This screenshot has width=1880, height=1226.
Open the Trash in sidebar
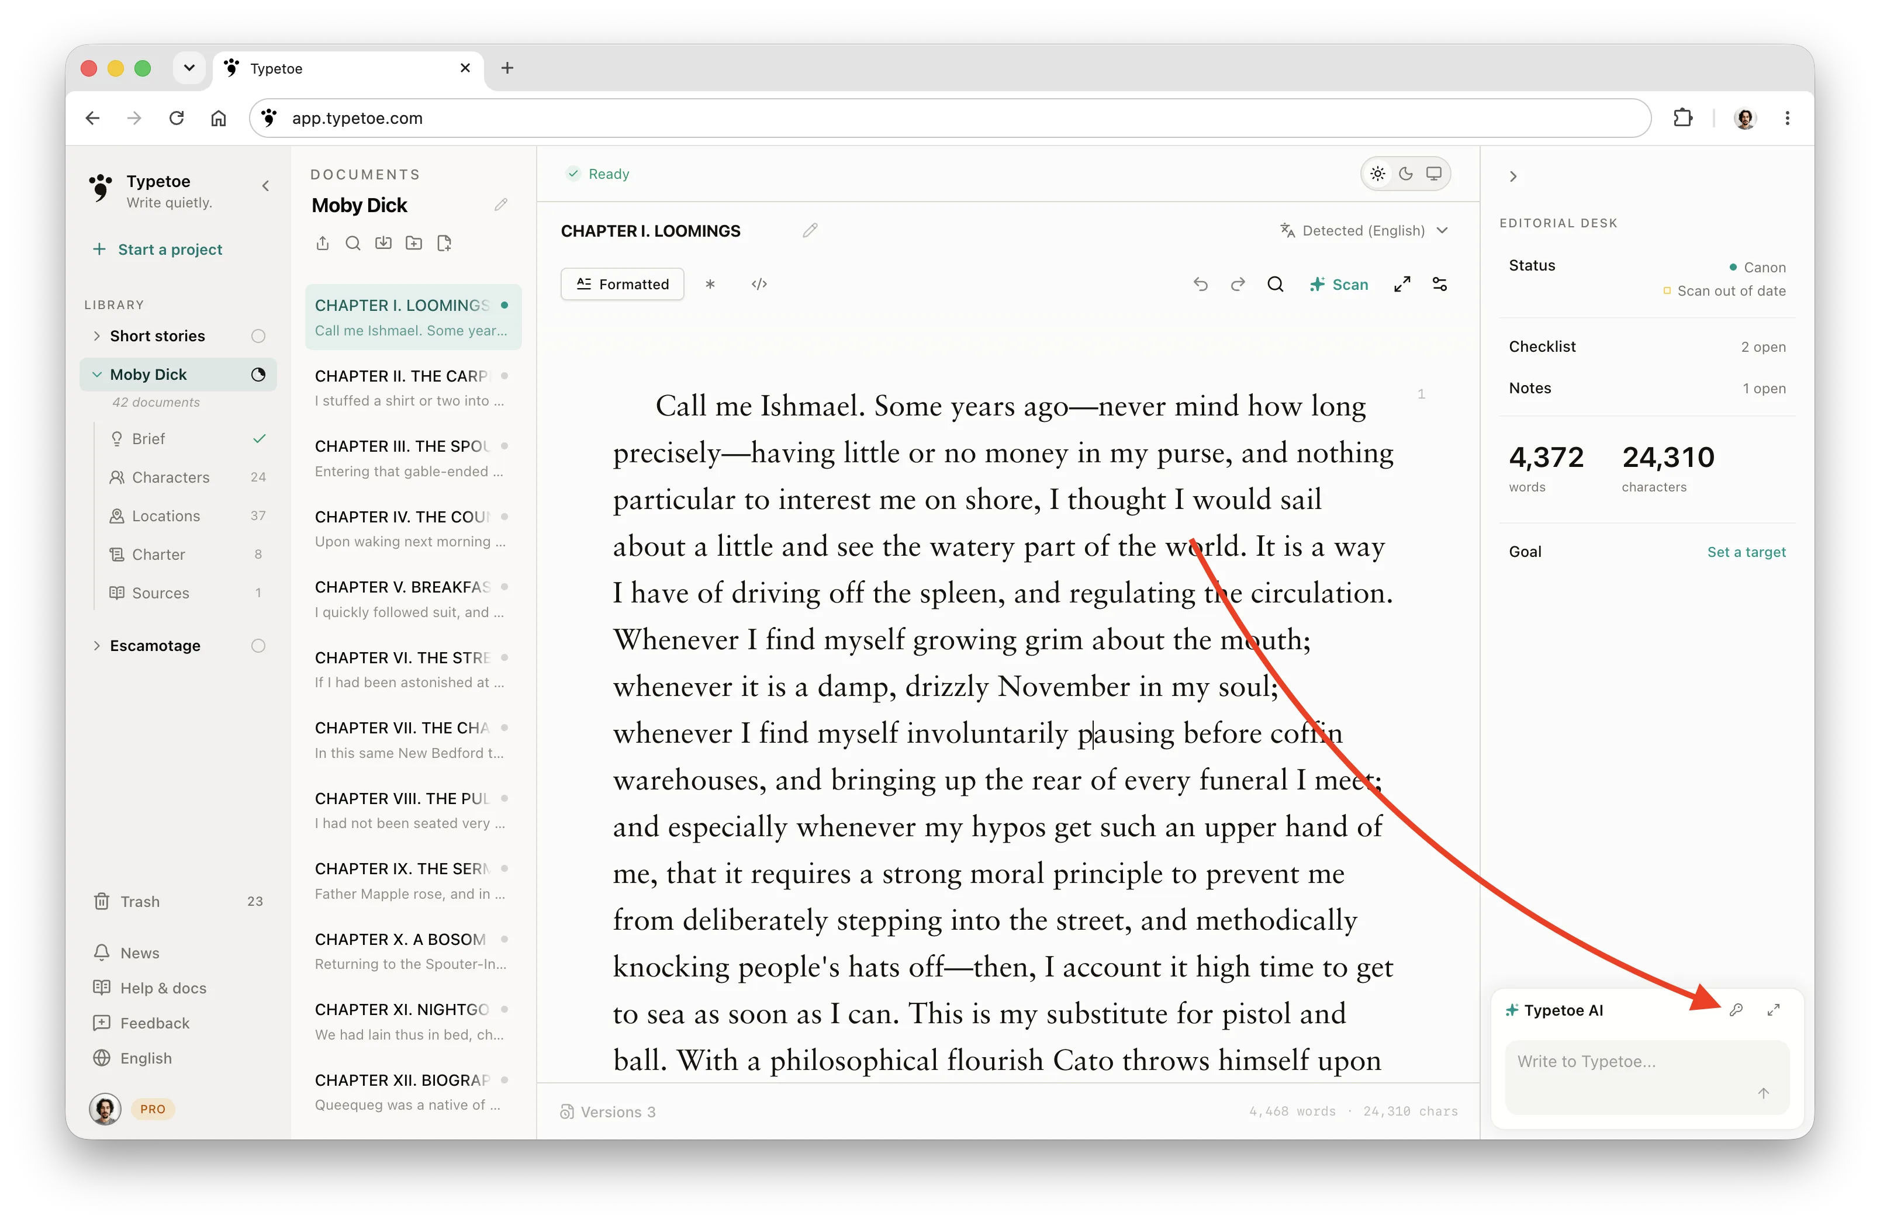point(178,902)
